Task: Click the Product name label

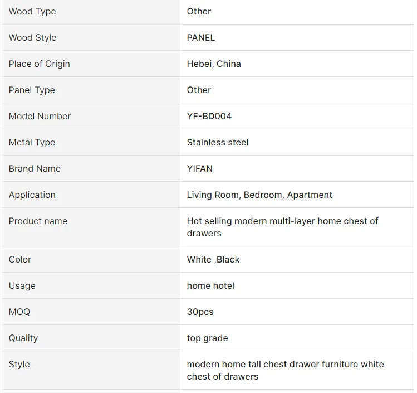Action: point(38,221)
